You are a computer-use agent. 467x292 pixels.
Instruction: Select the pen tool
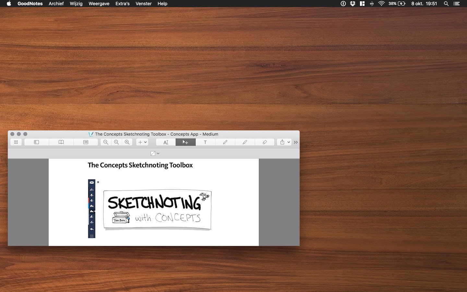[x=225, y=142]
